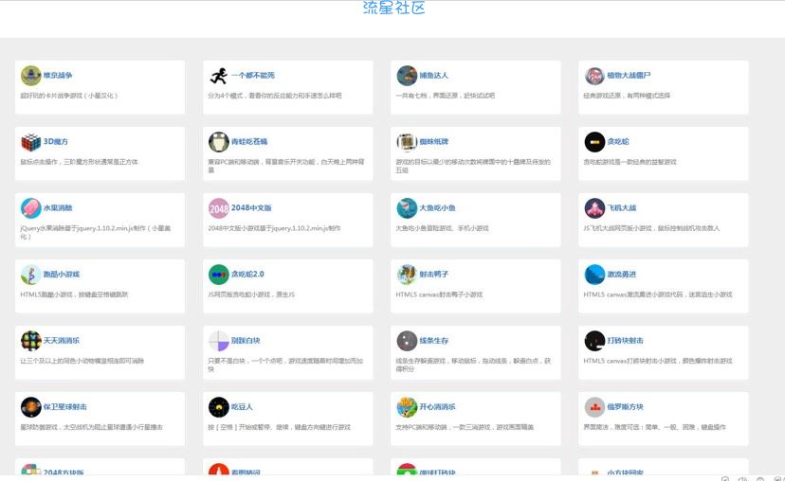Open the 线条生存 game link
Screen dimensions: 785x481
click(433, 341)
